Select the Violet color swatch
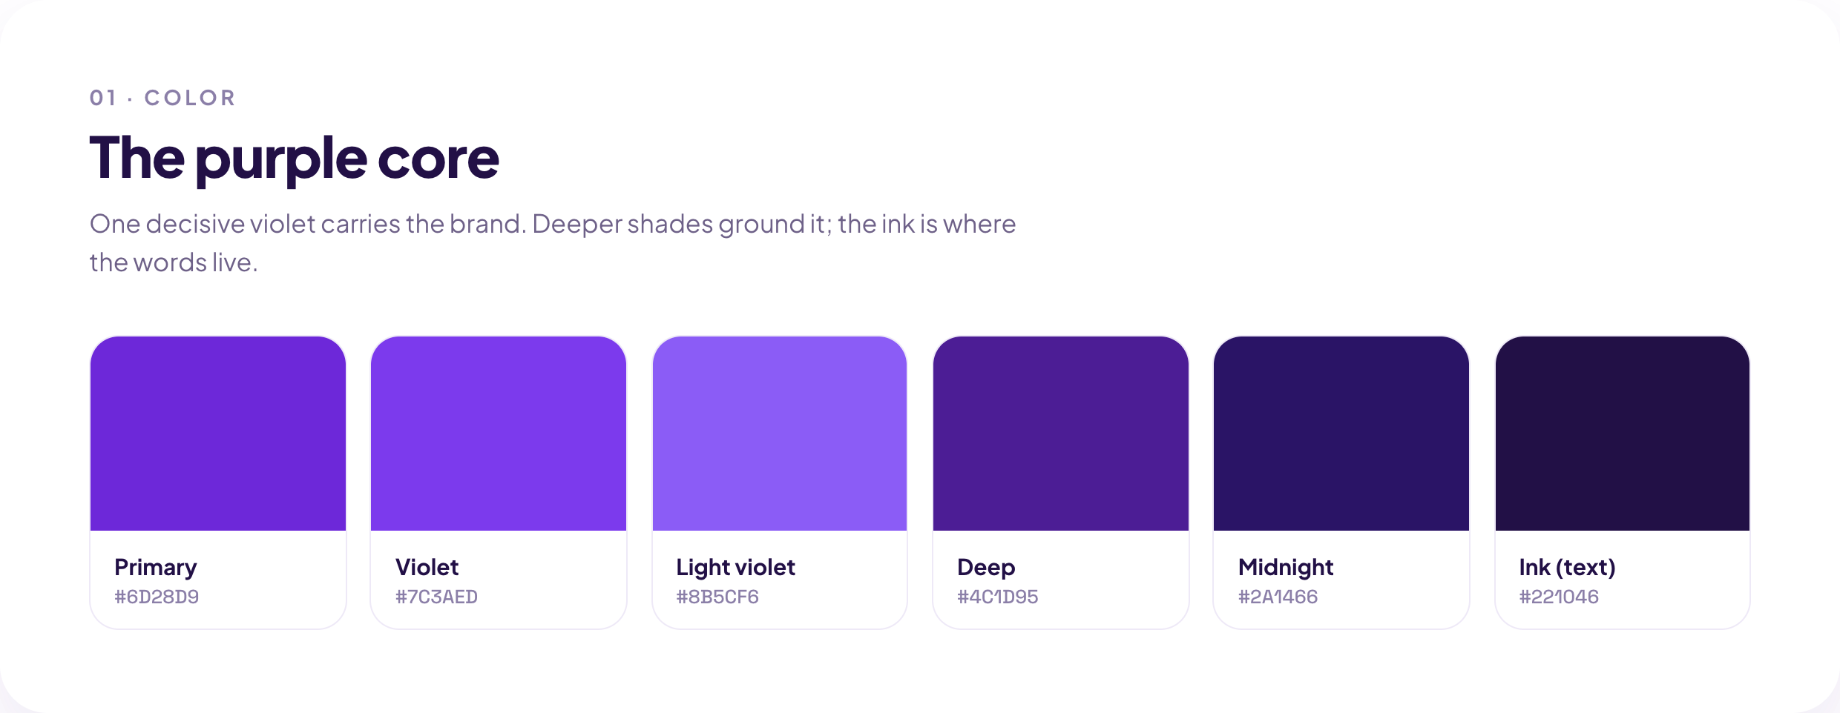This screenshot has height=713, width=1840. (x=499, y=434)
